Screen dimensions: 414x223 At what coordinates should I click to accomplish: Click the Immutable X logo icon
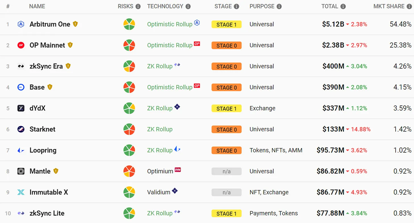pyautogui.click(x=21, y=192)
